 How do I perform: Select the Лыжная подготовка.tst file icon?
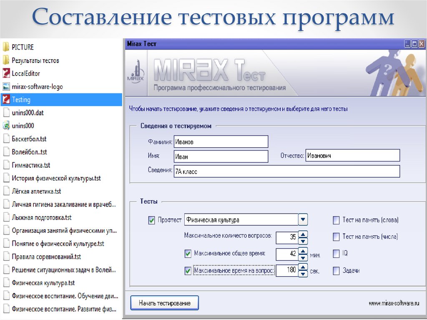point(6,217)
